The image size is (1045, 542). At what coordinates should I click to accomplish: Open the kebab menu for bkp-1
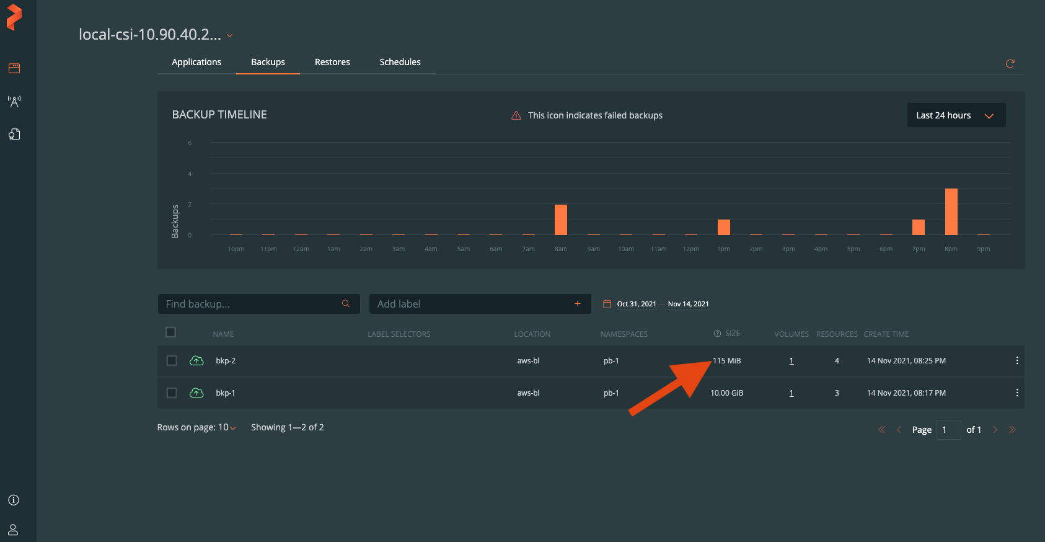(x=1017, y=393)
